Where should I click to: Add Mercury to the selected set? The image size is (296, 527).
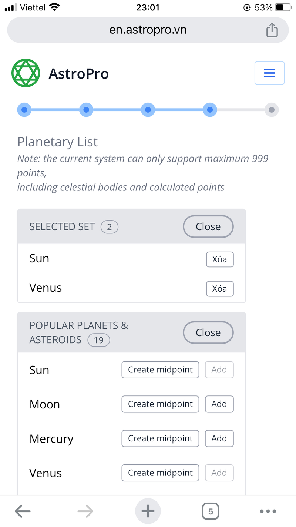pyautogui.click(x=219, y=438)
